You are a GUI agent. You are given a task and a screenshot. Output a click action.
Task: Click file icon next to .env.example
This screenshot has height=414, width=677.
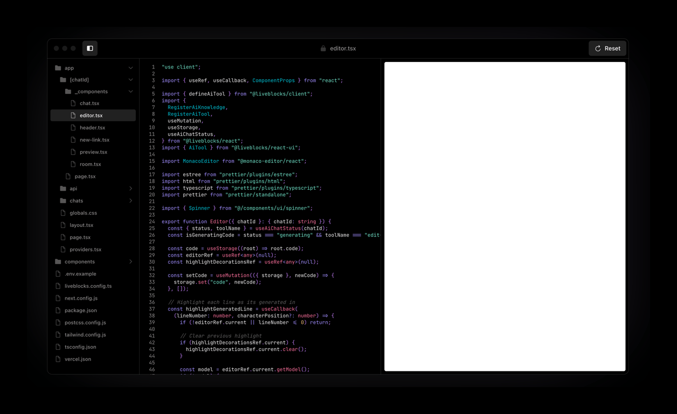point(58,274)
